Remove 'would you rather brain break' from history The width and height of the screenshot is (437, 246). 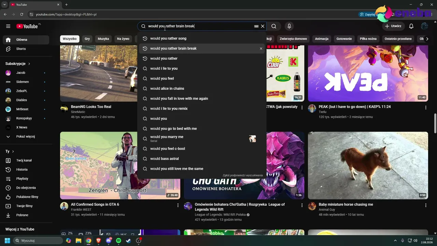(x=261, y=49)
